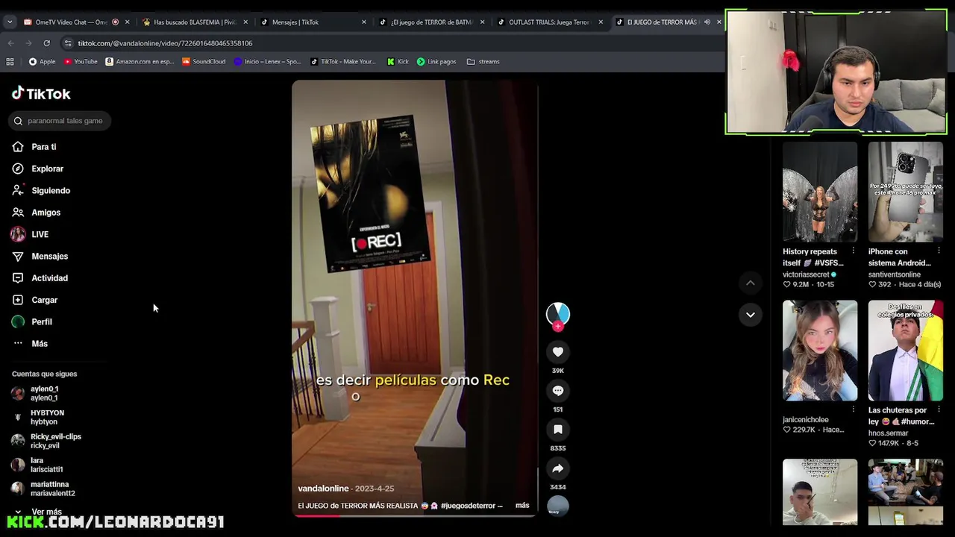955x537 pixels.
Task: Go back with the browser back arrow
Action: pyautogui.click(x=10, y=43)
